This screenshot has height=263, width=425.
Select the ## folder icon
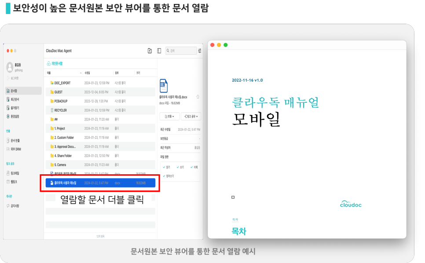click(52, 119)
